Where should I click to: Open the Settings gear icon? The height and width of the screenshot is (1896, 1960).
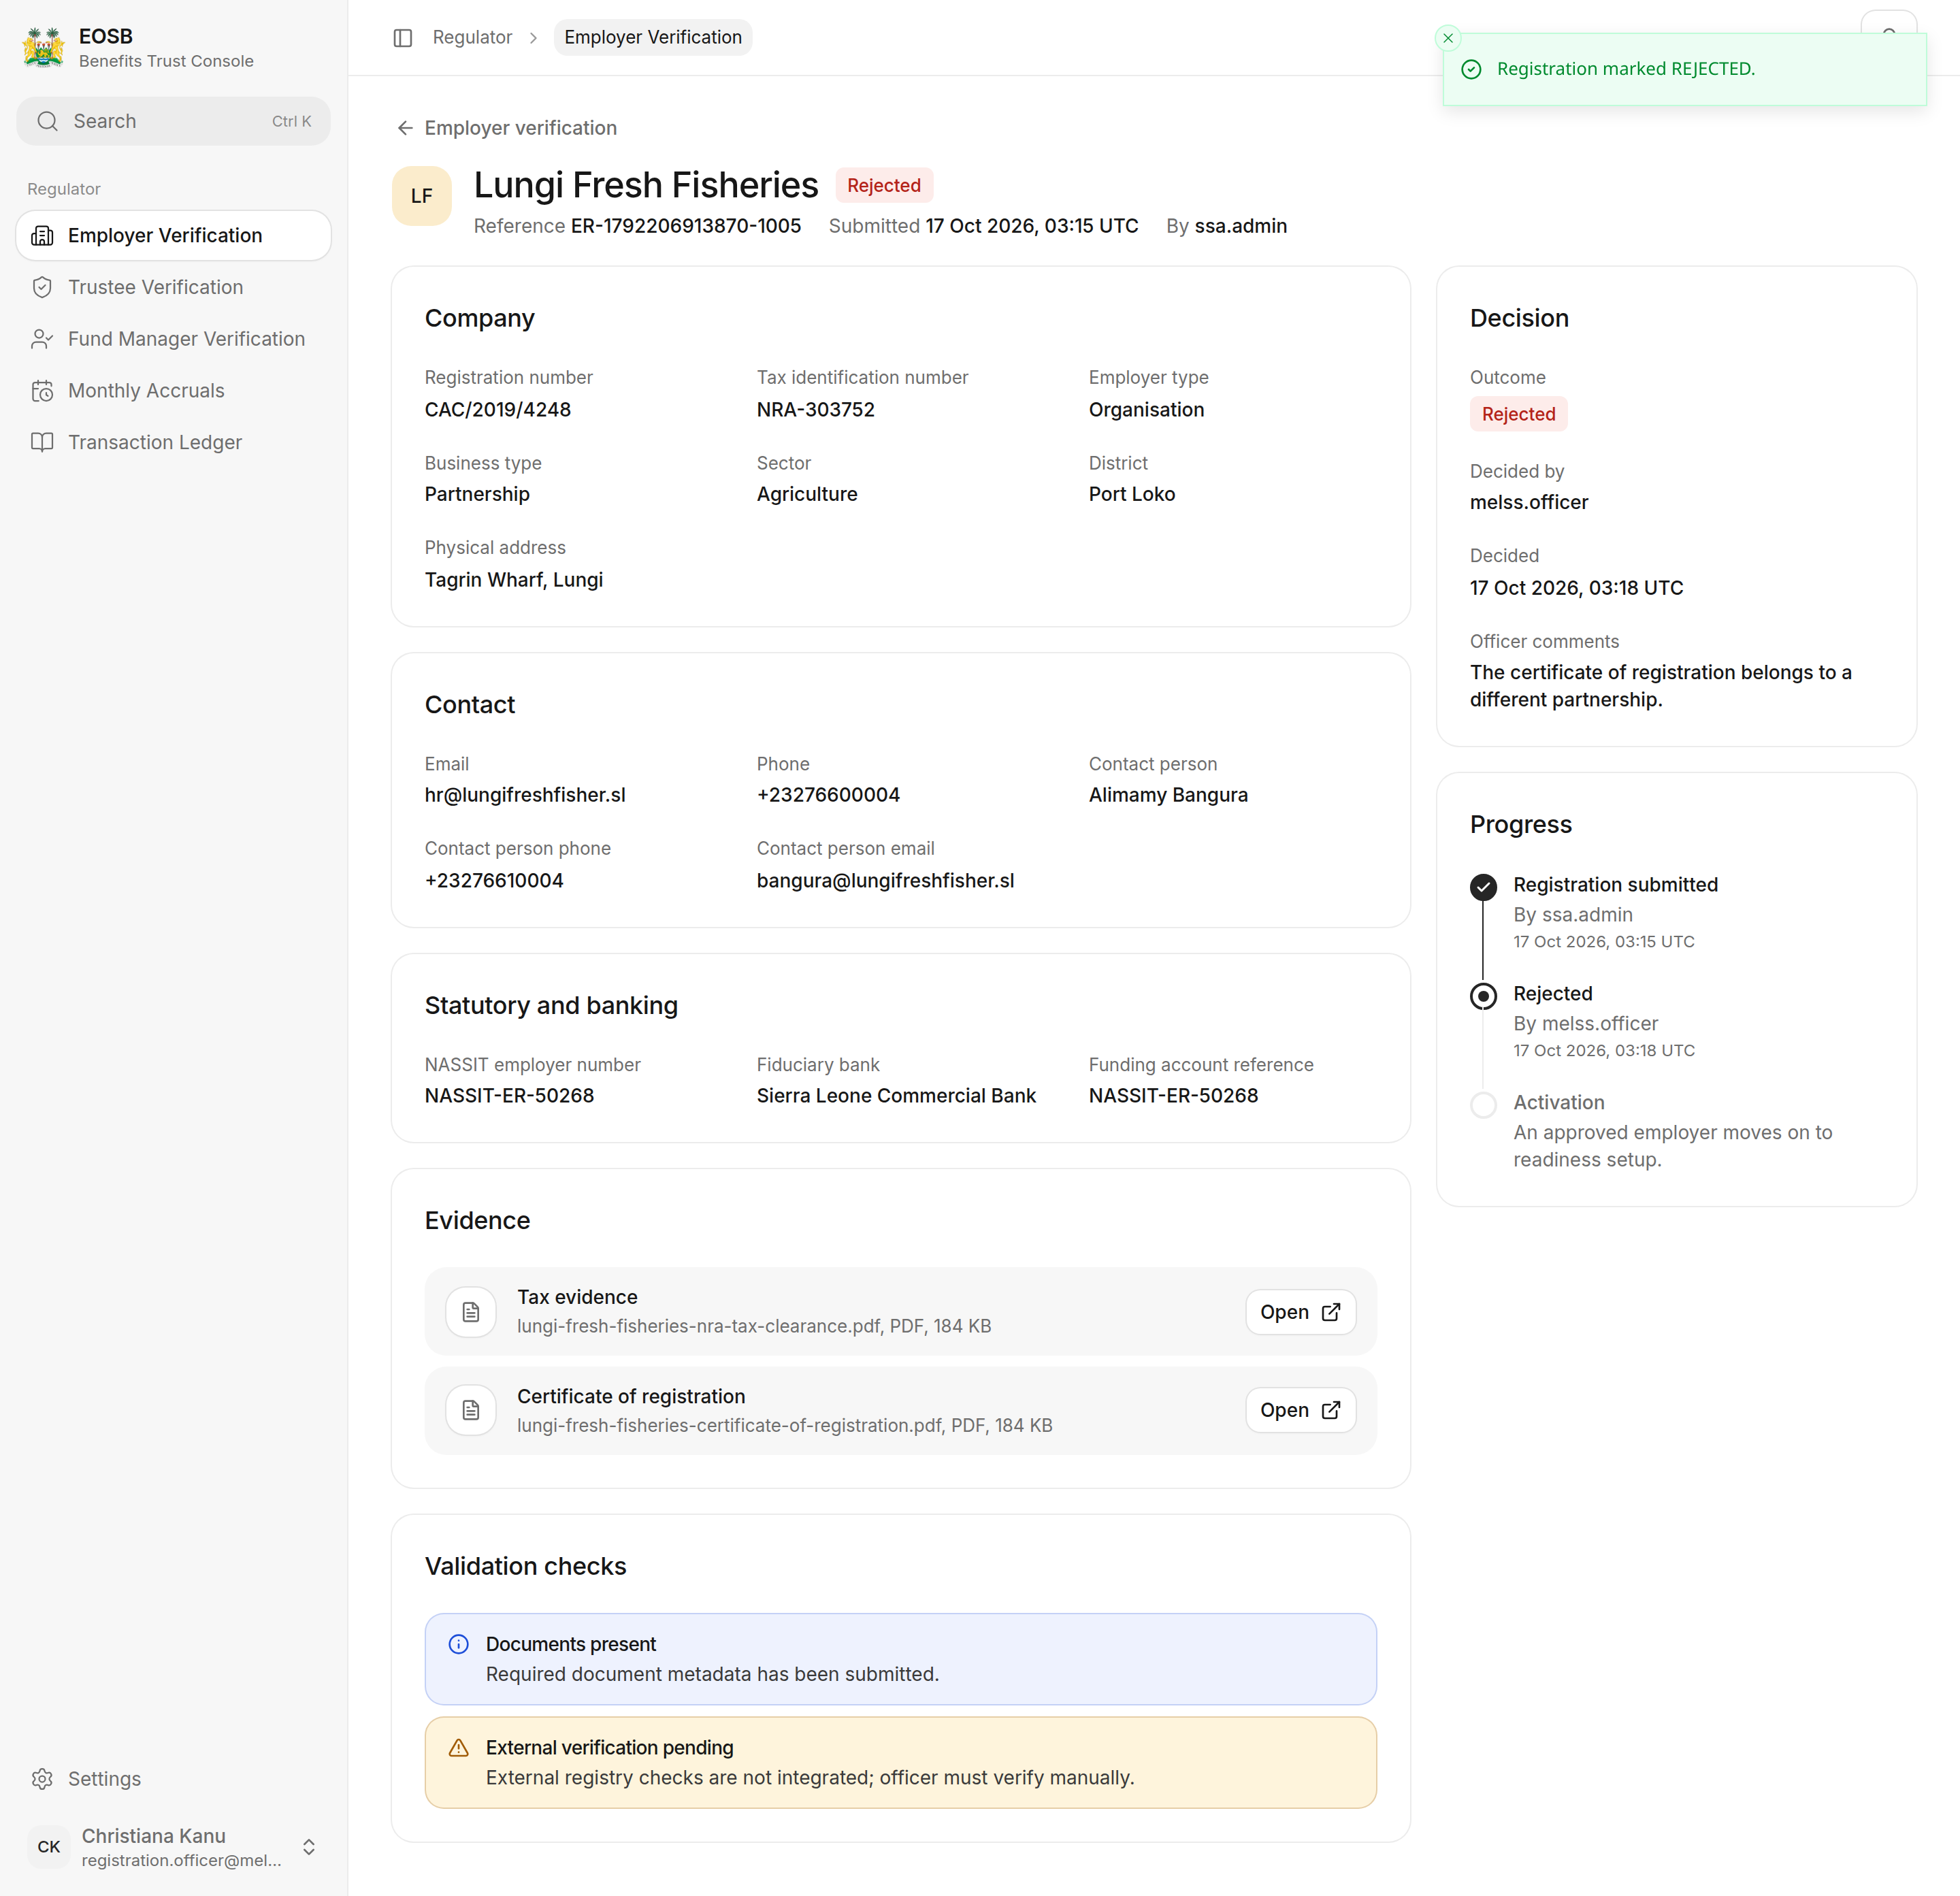coord(42,1779)
